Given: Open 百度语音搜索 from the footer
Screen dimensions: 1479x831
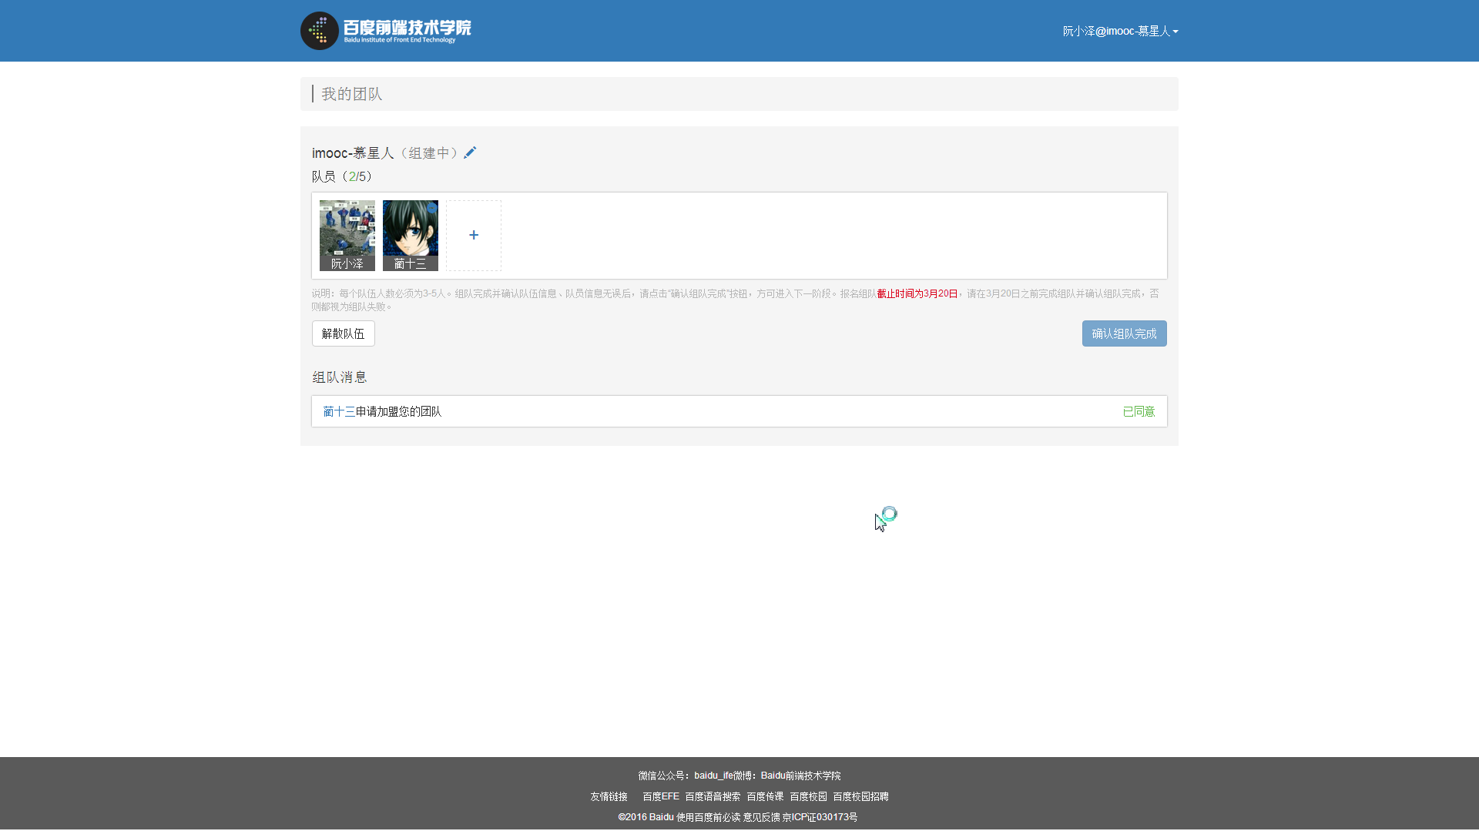Looking at the screenshot, I should pyautogui.click(x=712, y=796).
